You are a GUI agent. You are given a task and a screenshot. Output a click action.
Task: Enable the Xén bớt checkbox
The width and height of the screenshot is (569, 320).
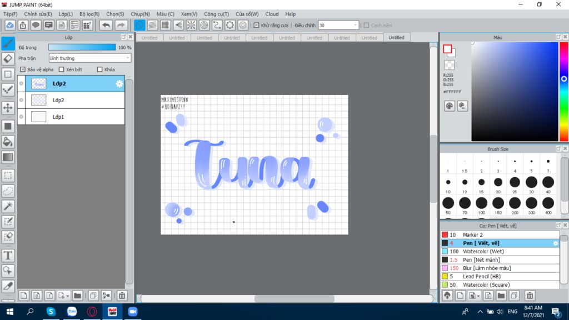click(x=61, y=69)
